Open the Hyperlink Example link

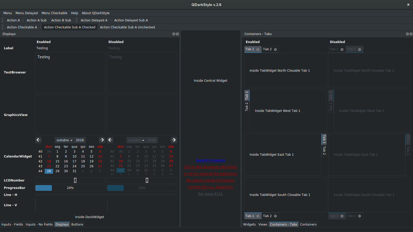(x=211, y=160)
